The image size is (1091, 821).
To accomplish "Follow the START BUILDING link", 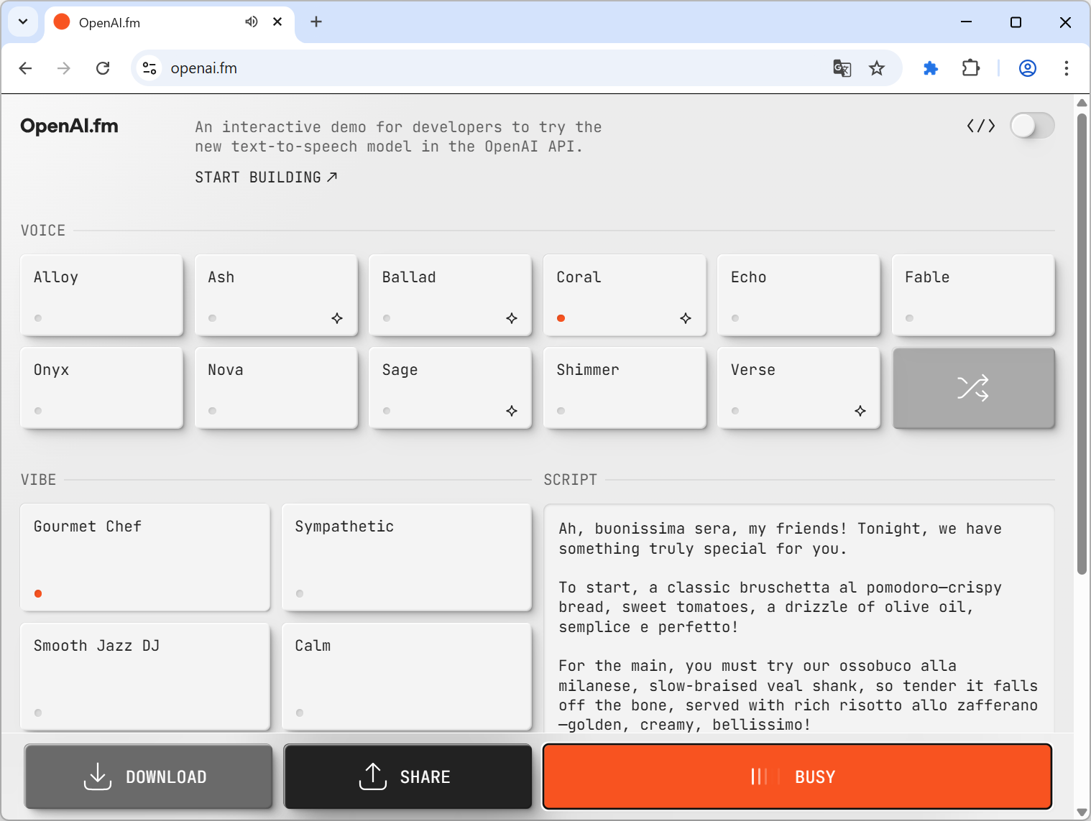I will click(266, 177).
